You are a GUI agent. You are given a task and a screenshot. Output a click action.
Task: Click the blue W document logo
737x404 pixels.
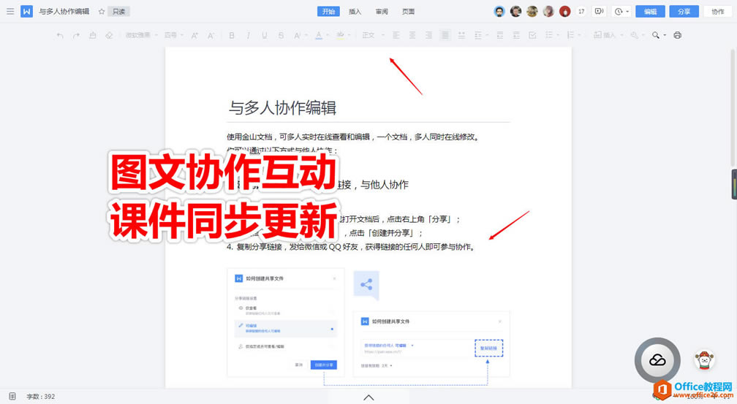click(27, 11)
